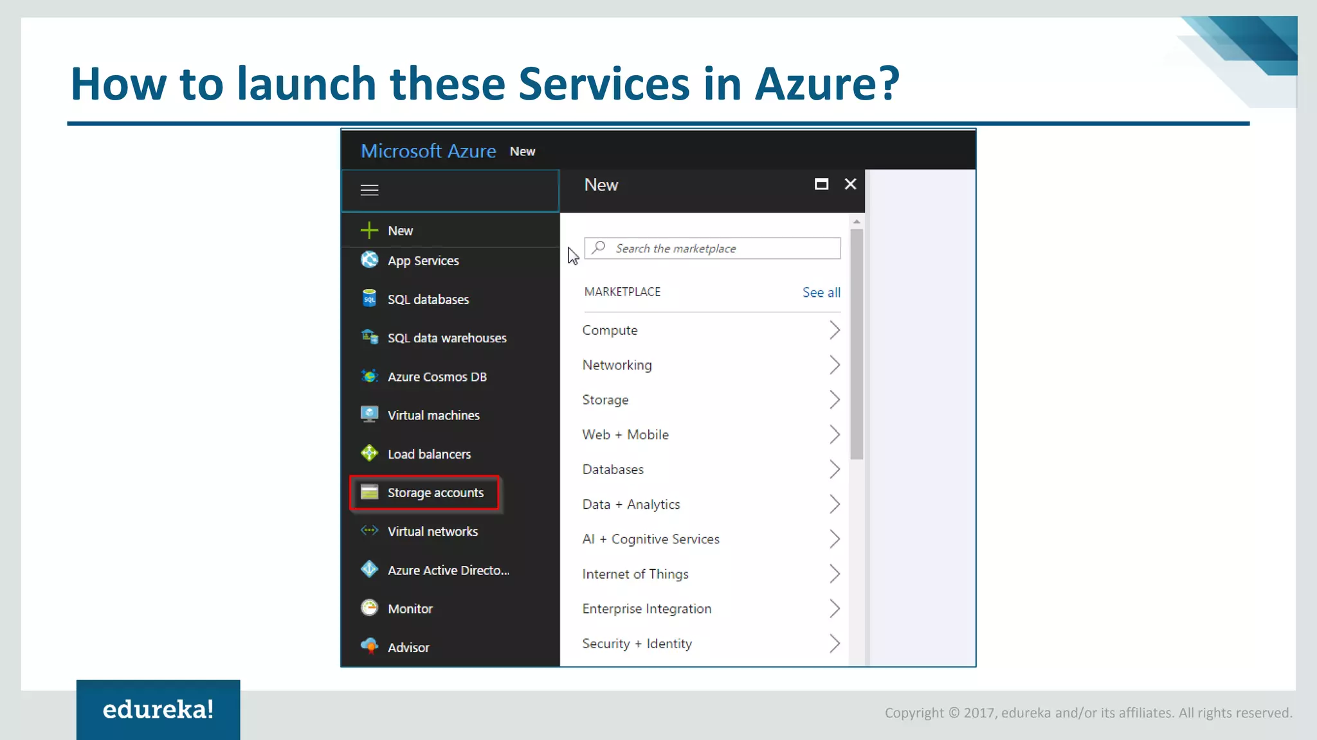
Task: Close the New blade
Action: pyautogui.click(x=850, y=184)
